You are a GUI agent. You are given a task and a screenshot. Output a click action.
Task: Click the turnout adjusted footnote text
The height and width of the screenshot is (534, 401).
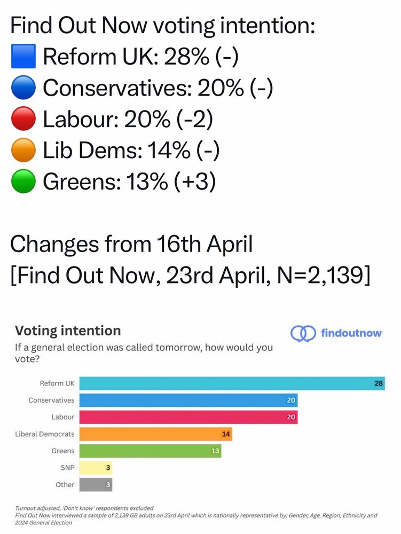point(84,508)
